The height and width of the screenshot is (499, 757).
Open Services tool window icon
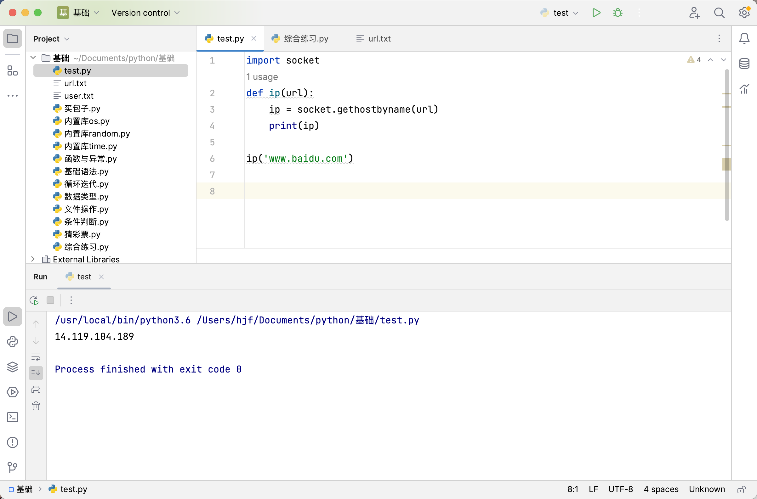[12, 392]
